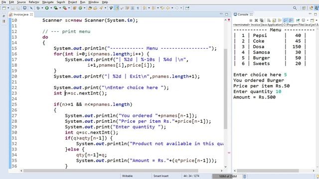
Task: Click the Debug bug icon
Action: [x=38, y=8]
